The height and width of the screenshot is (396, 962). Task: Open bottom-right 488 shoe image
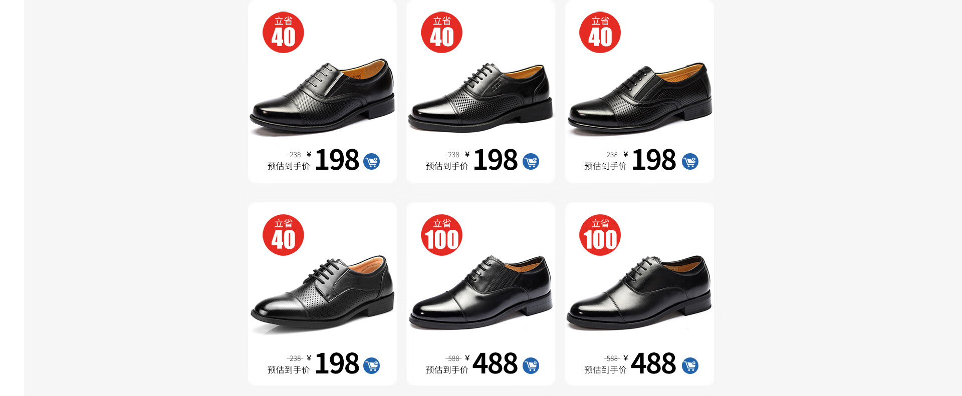[x=639, y=293]
